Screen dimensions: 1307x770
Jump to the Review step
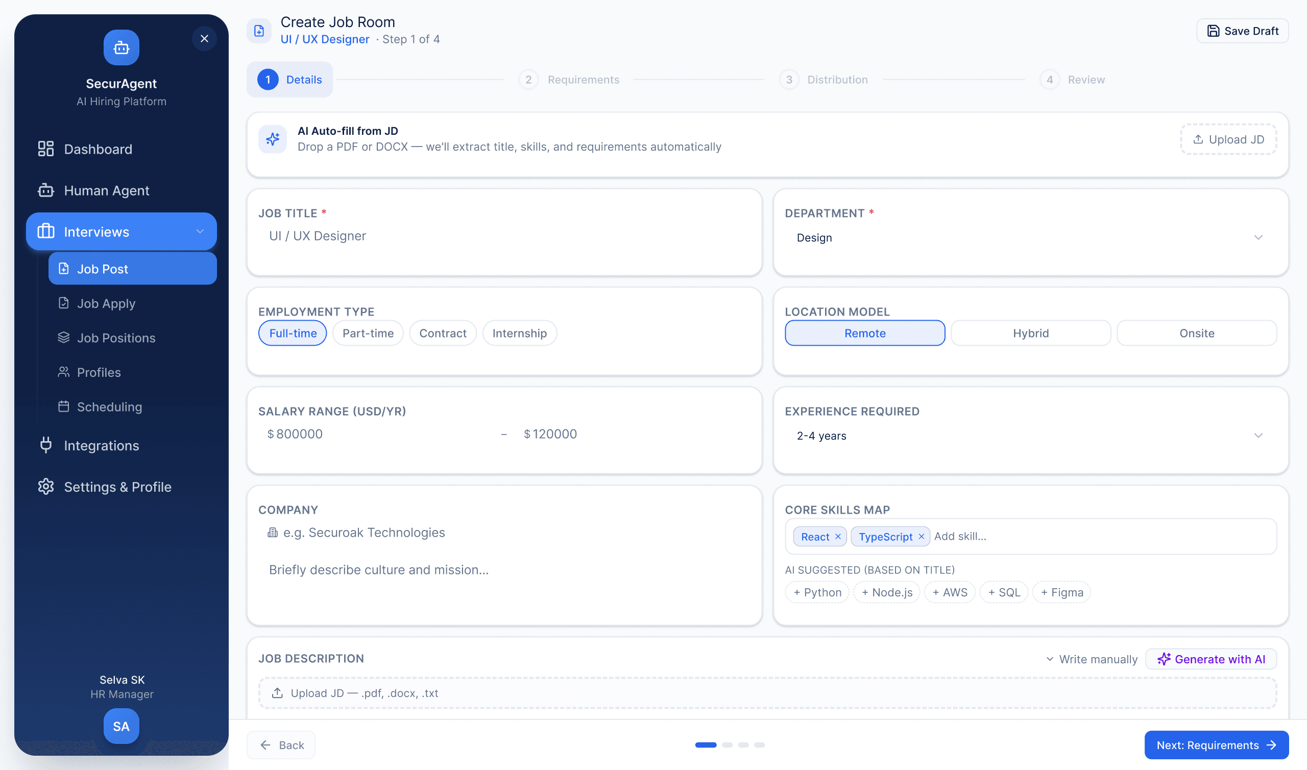coord(1073,79)
